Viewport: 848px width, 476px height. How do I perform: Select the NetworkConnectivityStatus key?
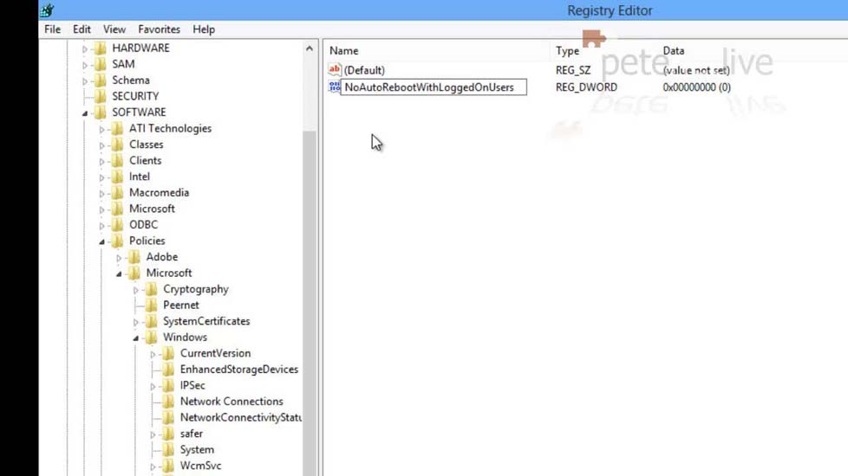241,417
